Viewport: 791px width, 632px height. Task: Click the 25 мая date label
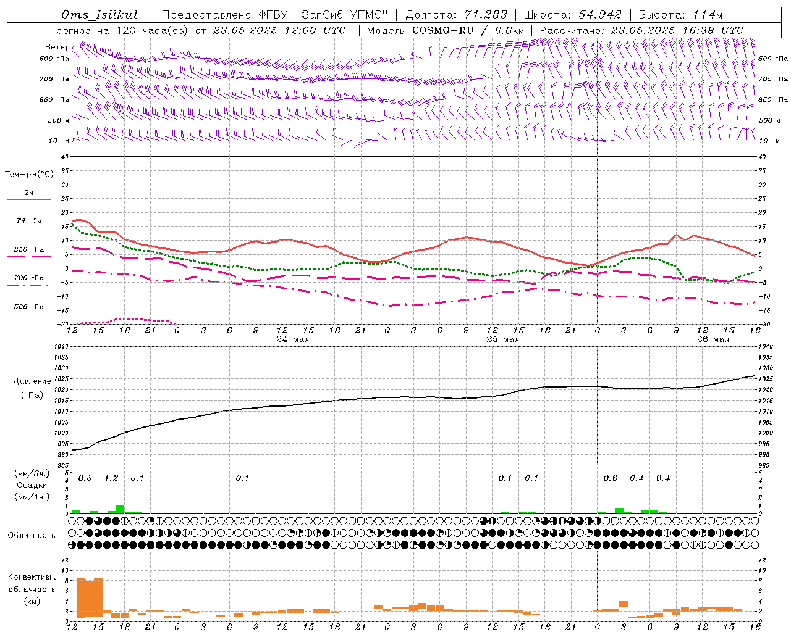coord(502,339)
